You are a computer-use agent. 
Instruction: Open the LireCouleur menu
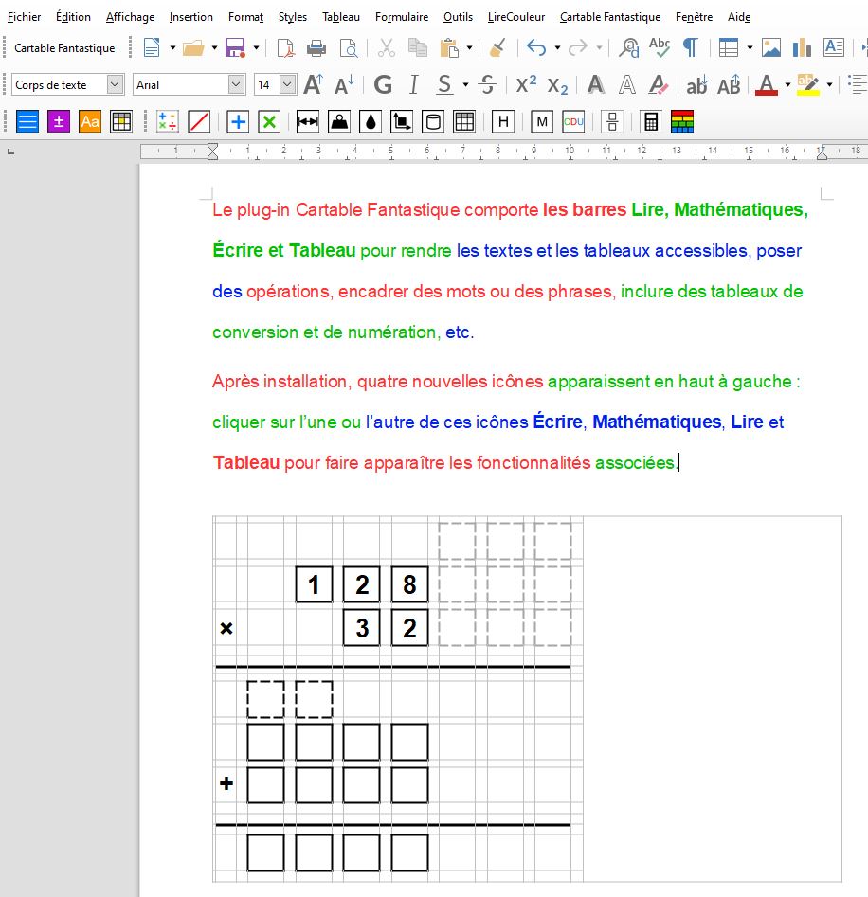pyautogui.click(x=516, y=17)
